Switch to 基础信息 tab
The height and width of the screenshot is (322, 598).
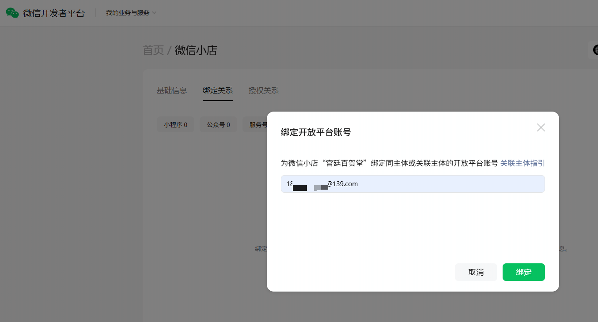point(172,90)
